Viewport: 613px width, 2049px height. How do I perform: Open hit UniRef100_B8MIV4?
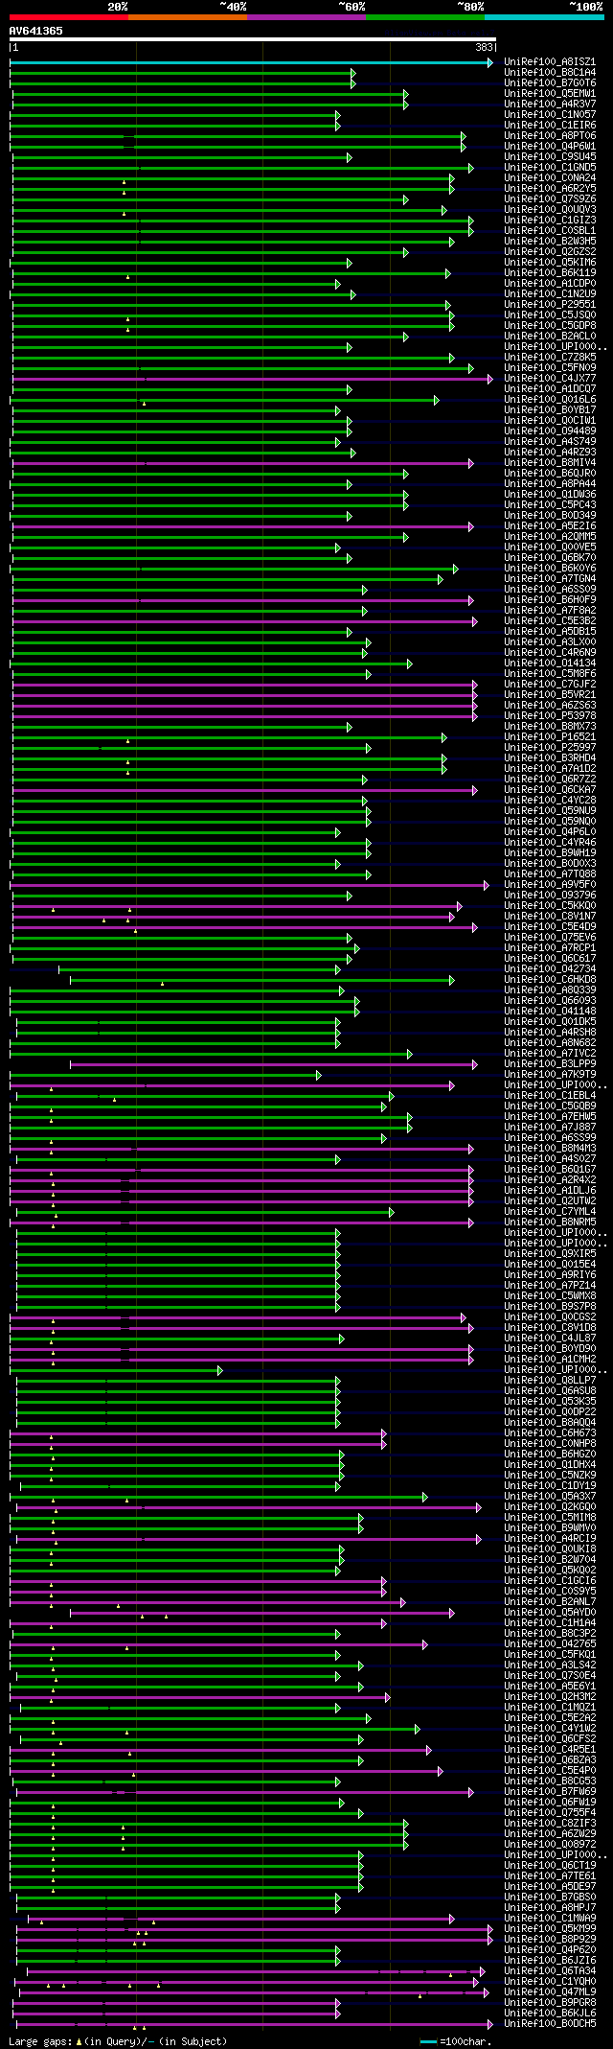point(550,463)
